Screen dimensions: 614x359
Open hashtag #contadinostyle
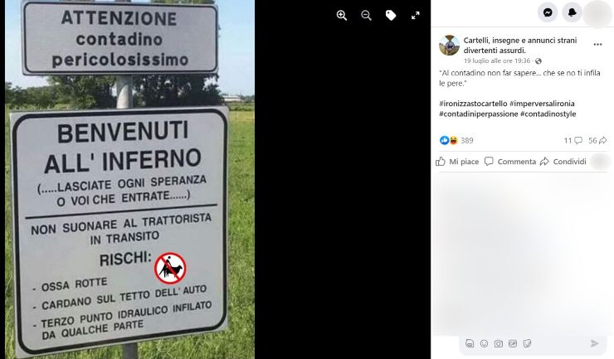point(548,114)
